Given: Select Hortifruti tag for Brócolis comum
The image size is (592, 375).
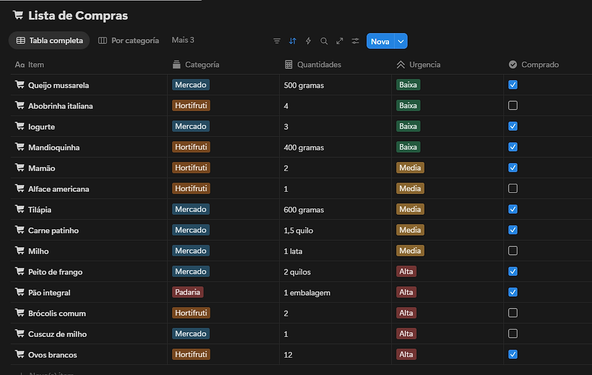Looking at the screenshot, I should (x=191, y=313).
